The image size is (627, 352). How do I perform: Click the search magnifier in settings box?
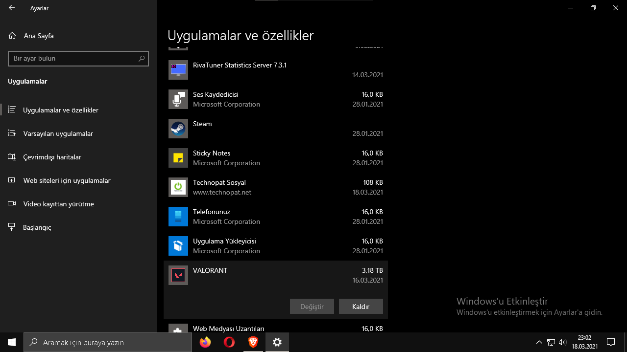[x=142, y=58]
